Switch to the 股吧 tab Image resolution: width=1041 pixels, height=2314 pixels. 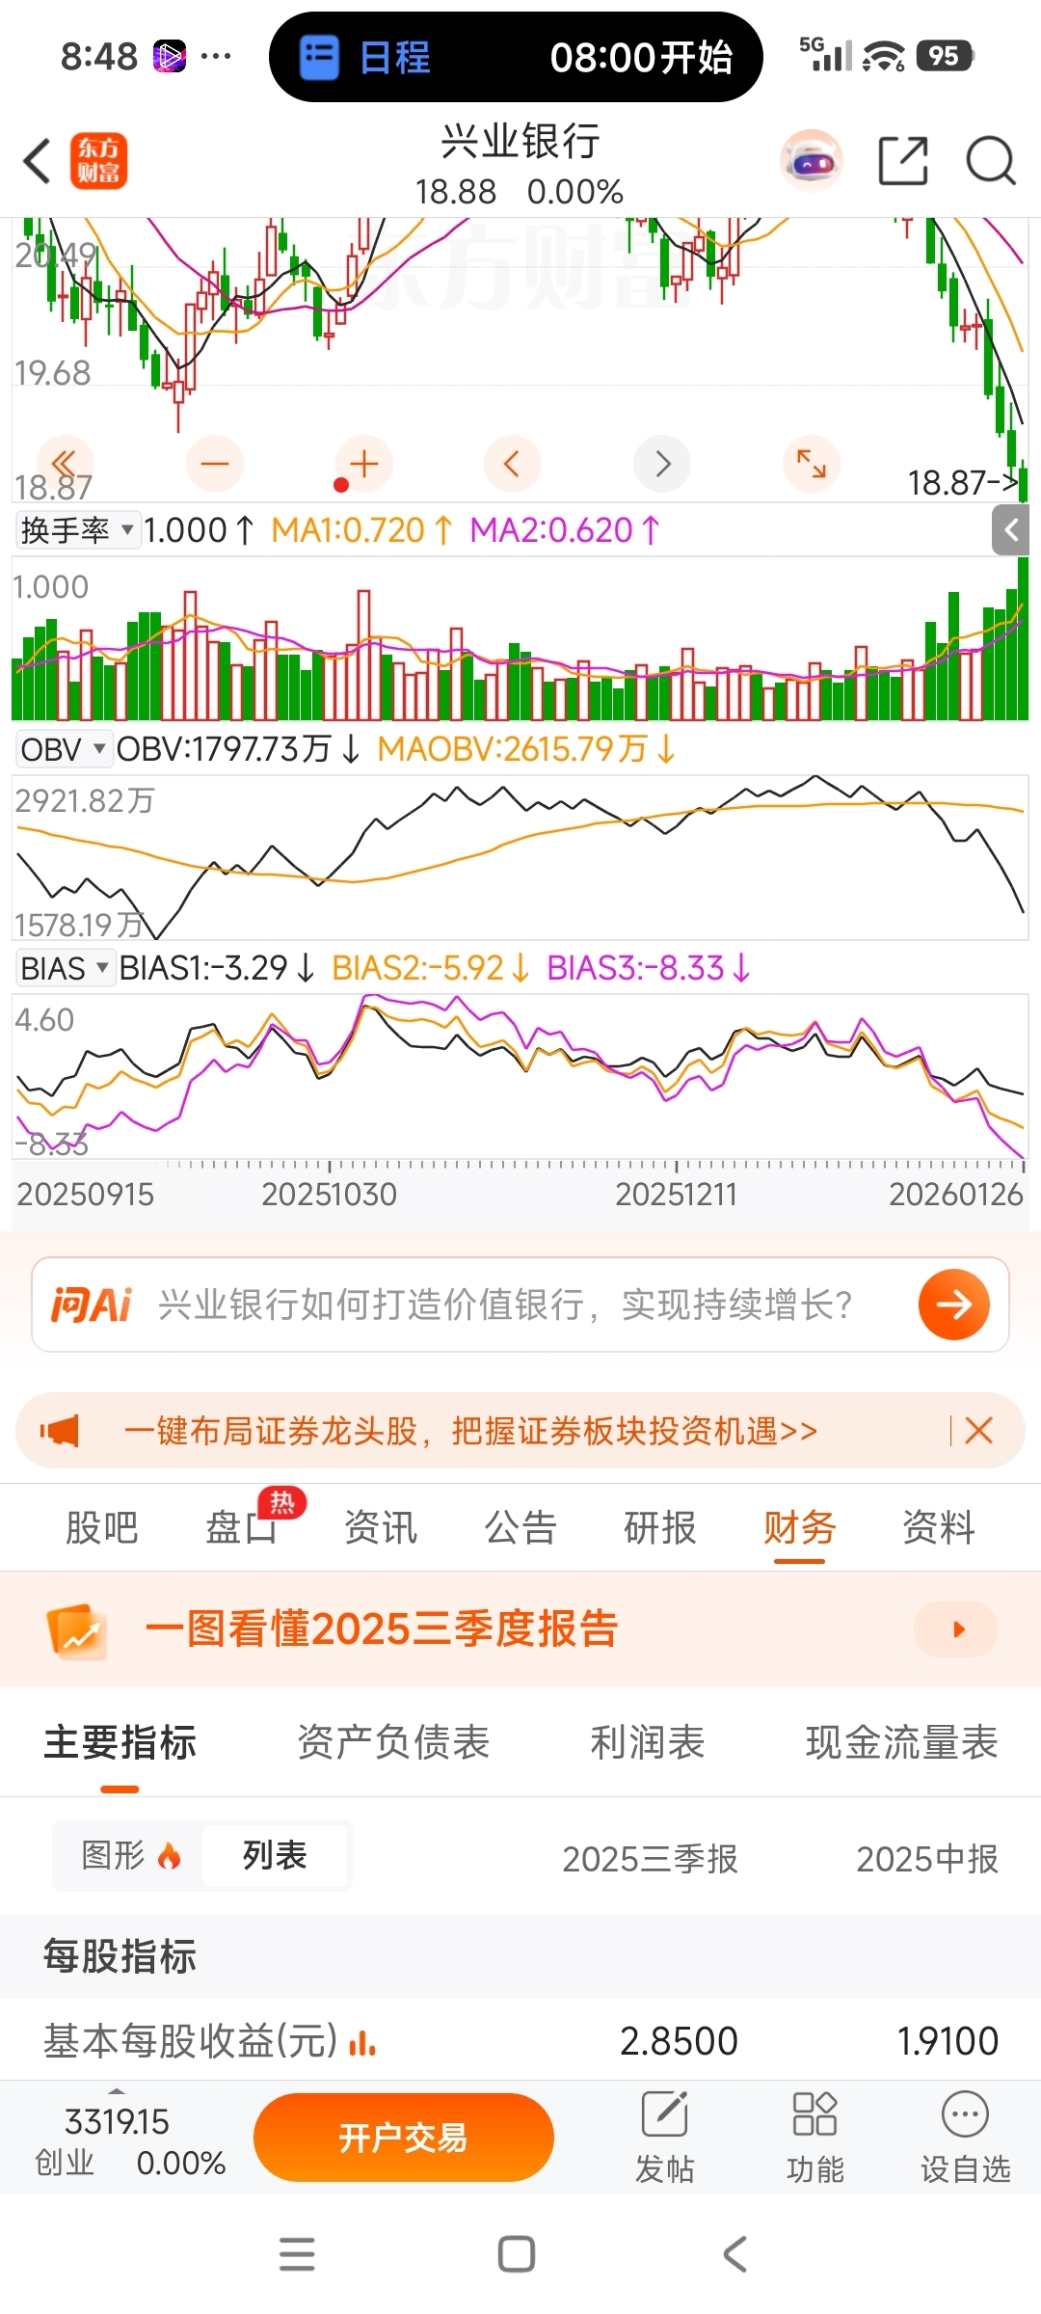pos(101,1528)
